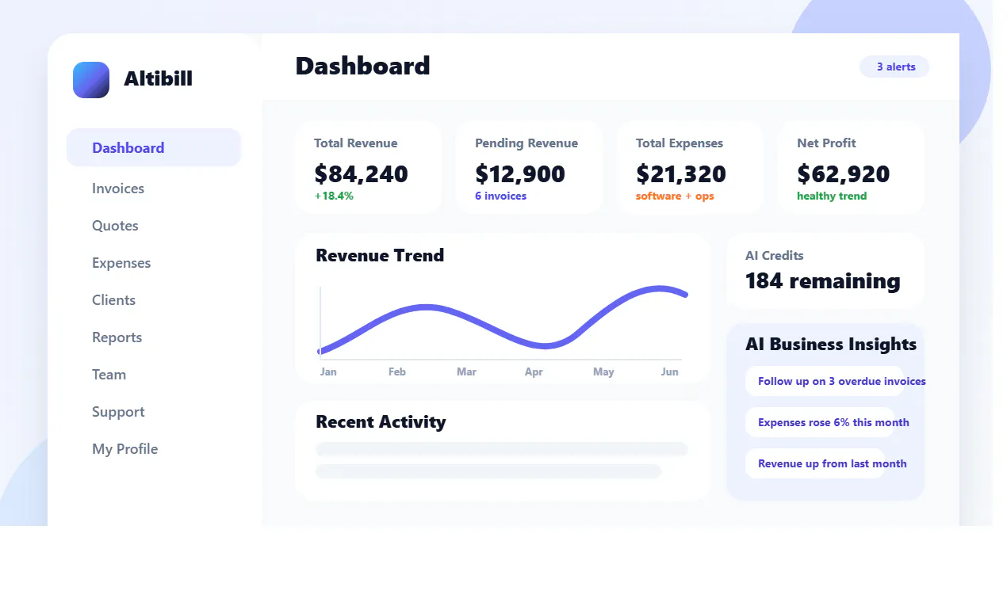Click the "184 remaining" AI Credits value

pyautogui.click(x=823, y=281)
